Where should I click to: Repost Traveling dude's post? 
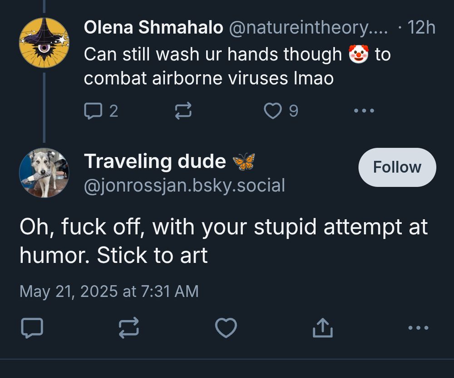pos(129,328)
